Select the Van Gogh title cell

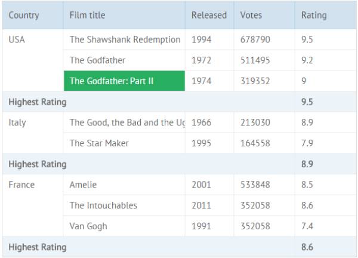point(124,226)
